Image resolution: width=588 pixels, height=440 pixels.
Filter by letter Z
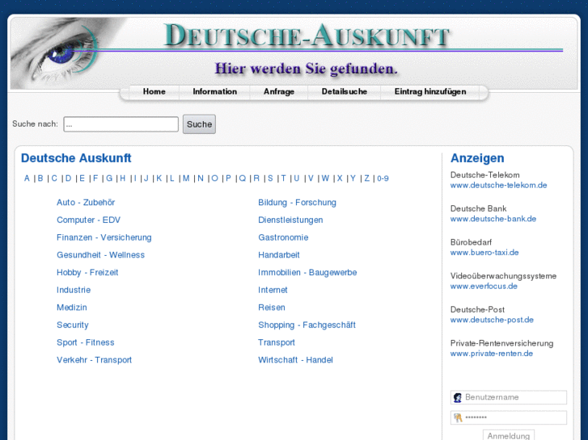(366, 178)
